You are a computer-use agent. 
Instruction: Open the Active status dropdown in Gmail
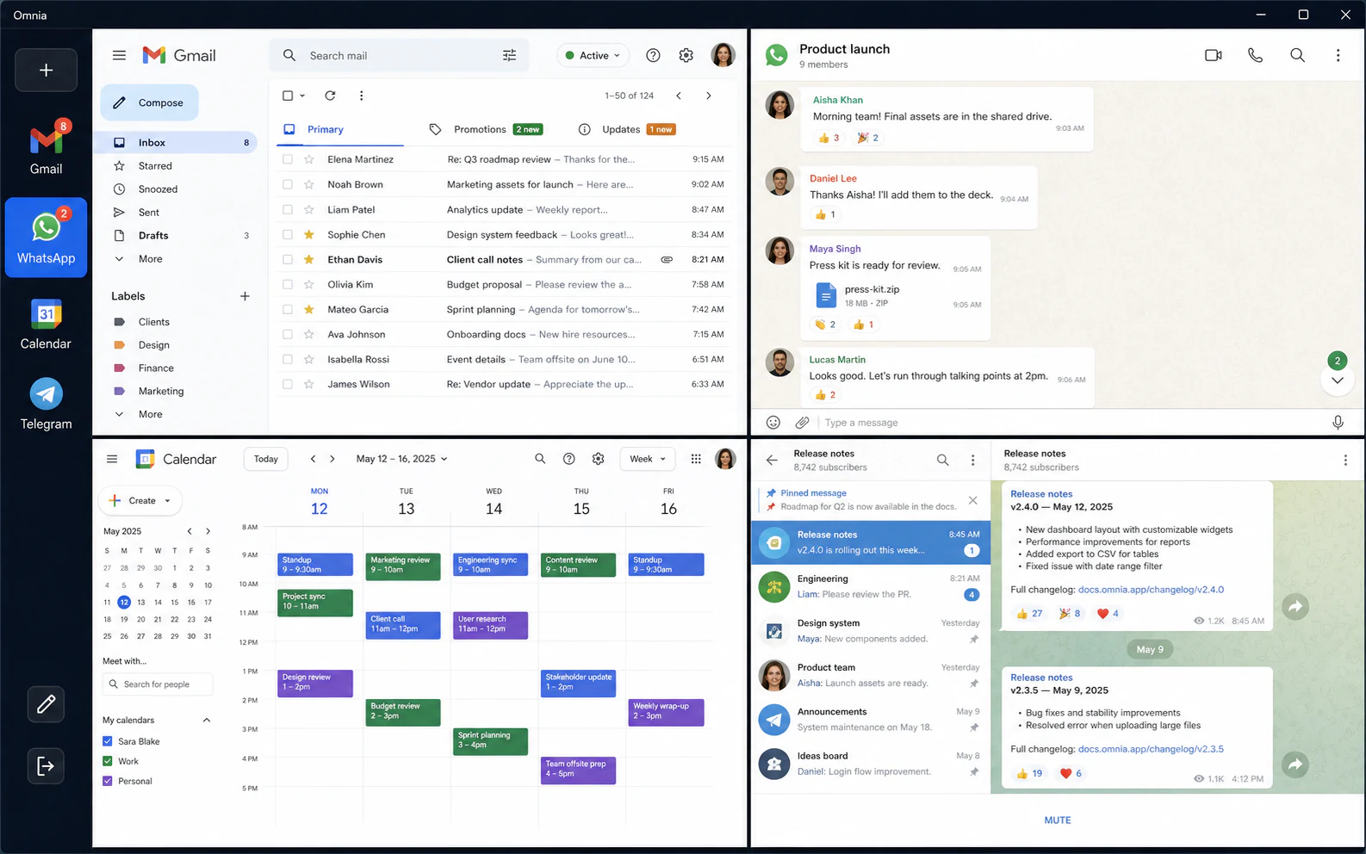point(593,55)
